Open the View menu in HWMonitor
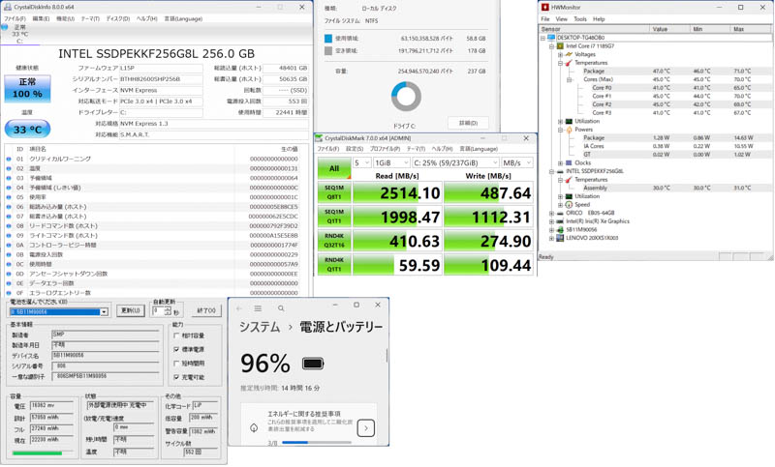775x467 pixels. tap(562, 19)
